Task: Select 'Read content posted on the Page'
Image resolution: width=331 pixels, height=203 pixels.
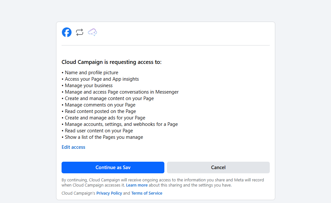Action: [x=101, y=111]
